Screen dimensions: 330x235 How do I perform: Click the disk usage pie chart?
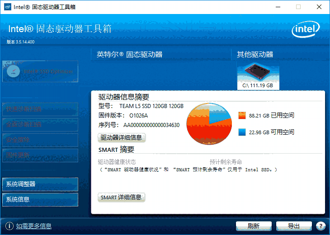(x=209, y=124)
